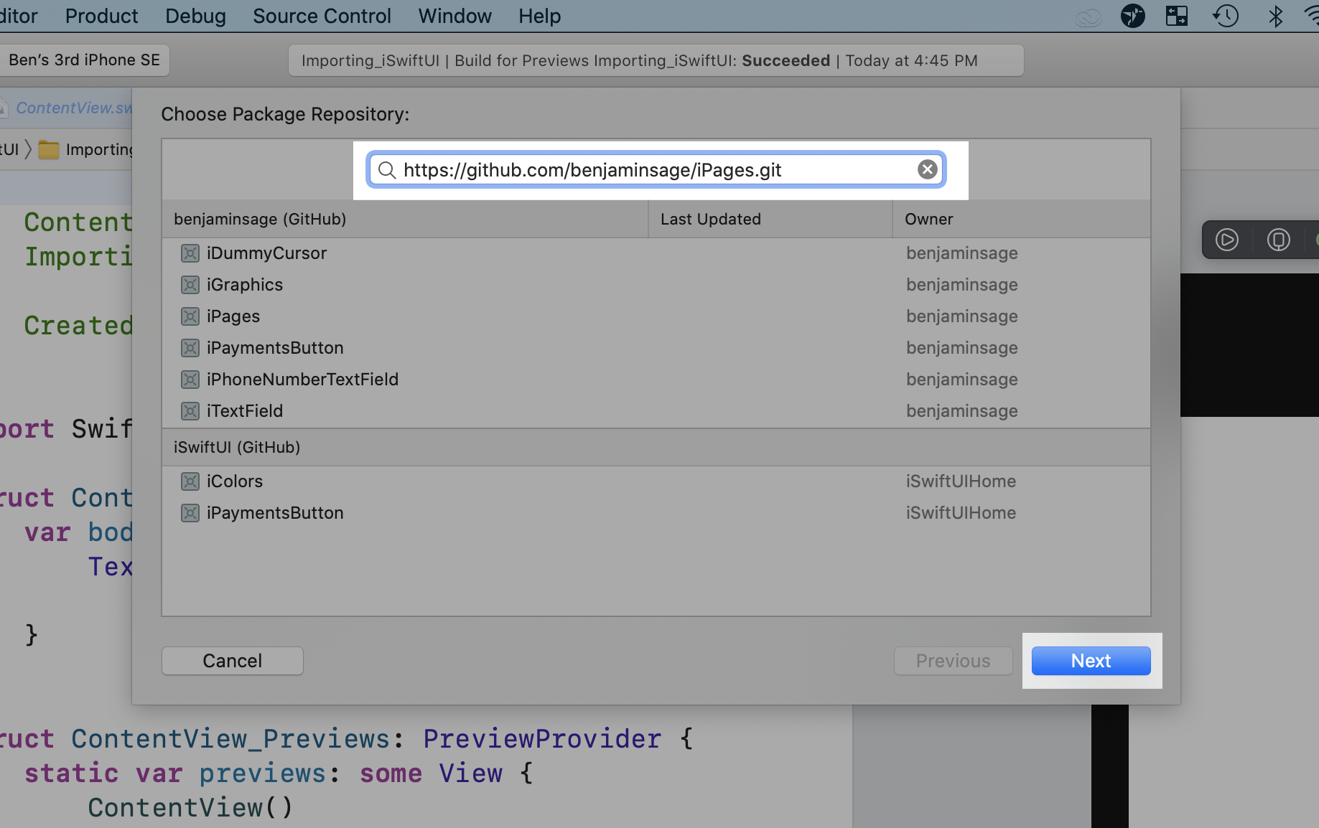This screenshot has height=828, width=1319.
Task: Click the benjaminsage (GitHub) column header
Action: pos(405,219)
